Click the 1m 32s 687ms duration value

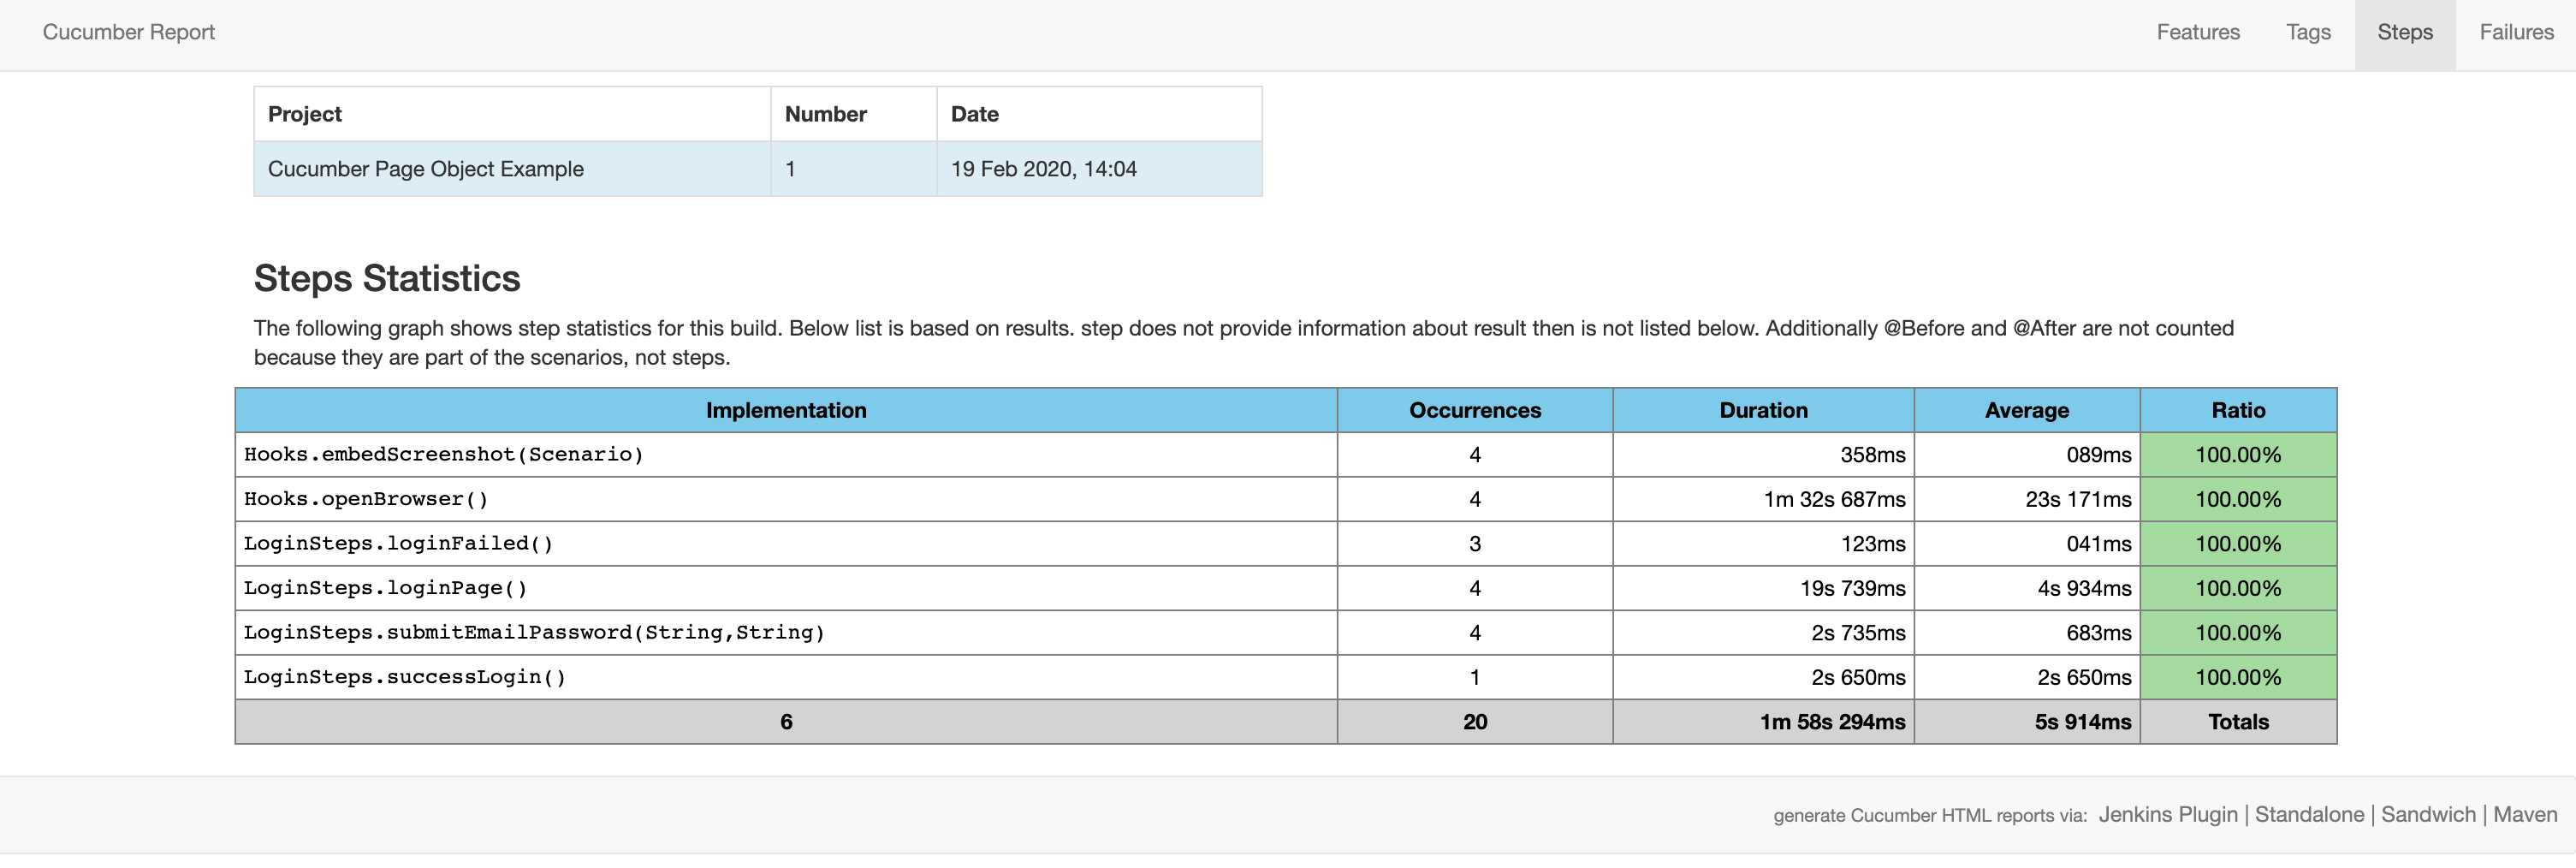point(1834,499)
